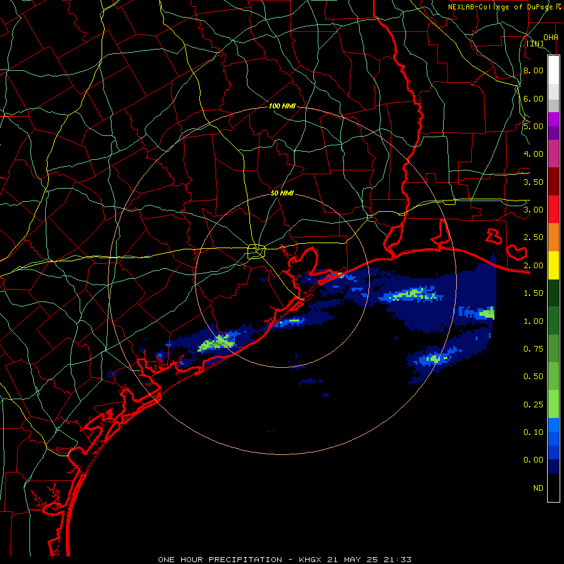Click the ND legend label
The width and height of the screenshot is (564, 564).
[x=538, y=488]
